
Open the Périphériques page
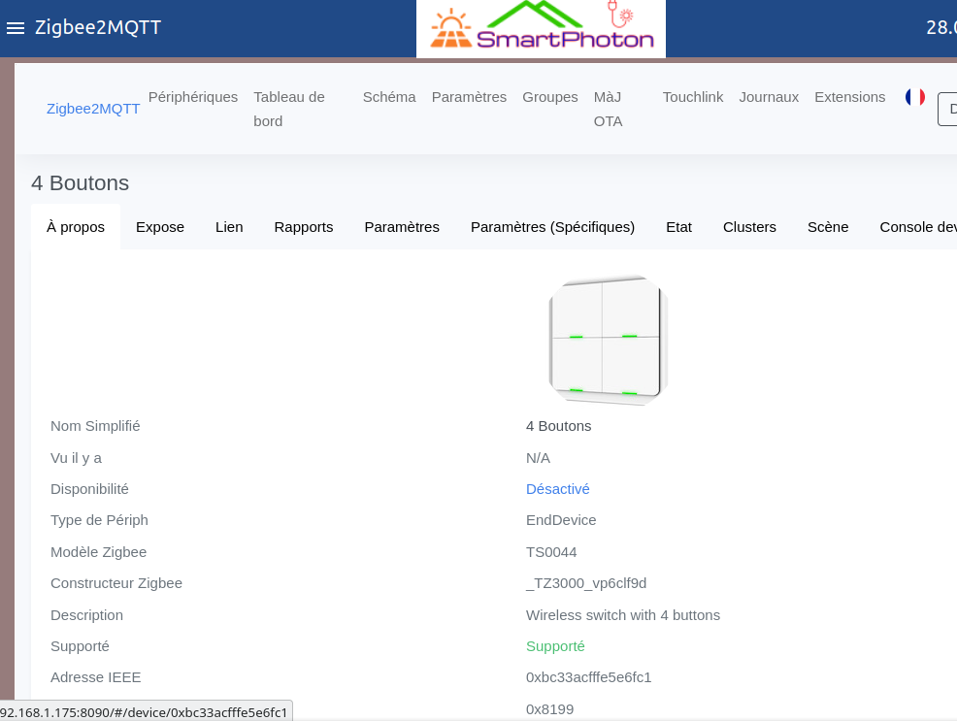click(193, 97)
